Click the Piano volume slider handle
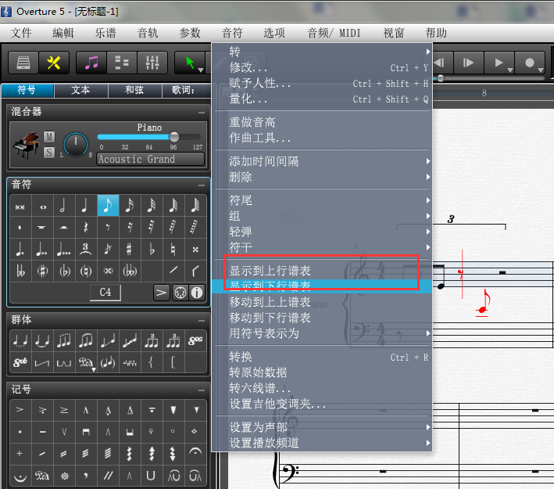 coord(173,137)
